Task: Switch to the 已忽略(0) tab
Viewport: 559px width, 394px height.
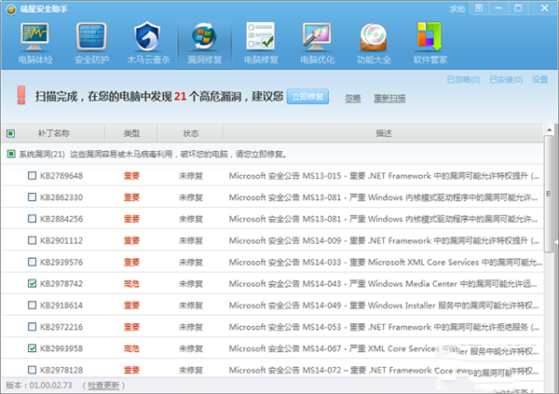Action: click(463, 80)
